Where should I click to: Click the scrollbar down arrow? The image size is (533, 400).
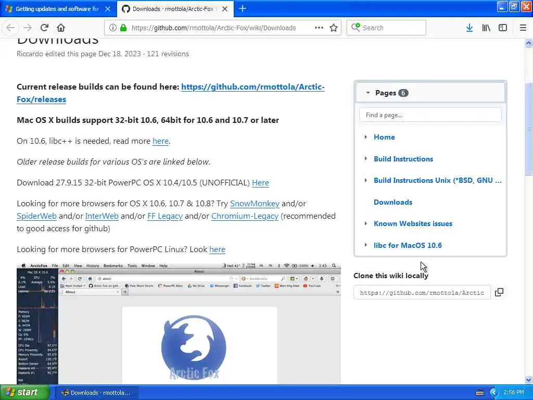528,380
